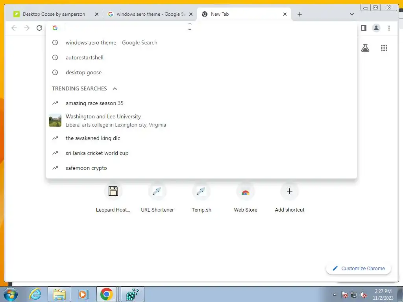Open a new tab with the plus button
The height and width of the screenshot is (302, 403).
pos(299,14)
